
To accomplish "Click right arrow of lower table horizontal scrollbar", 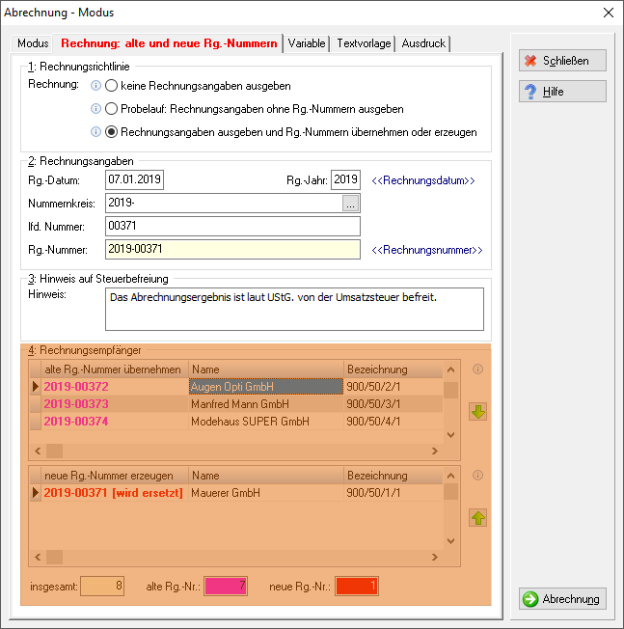I will [x=435, y=557].
